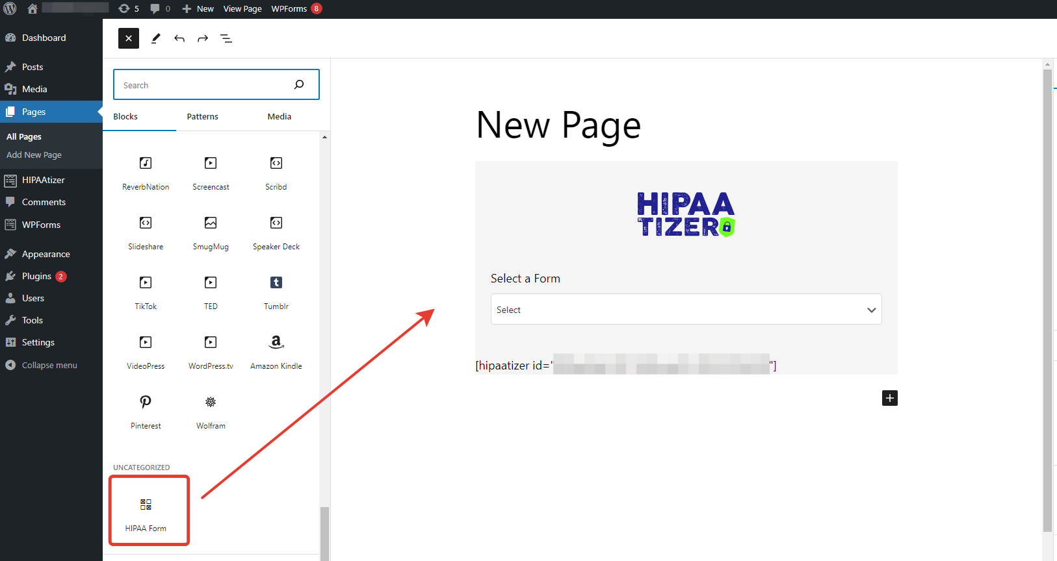Screen dimensions: 1057x561
Task: Select the Pinterest embed block
Action: pos(146,410)
